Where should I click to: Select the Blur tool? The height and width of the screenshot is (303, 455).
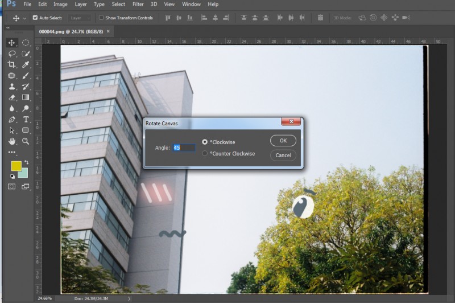pyautogui.click(x=11, y=109)
